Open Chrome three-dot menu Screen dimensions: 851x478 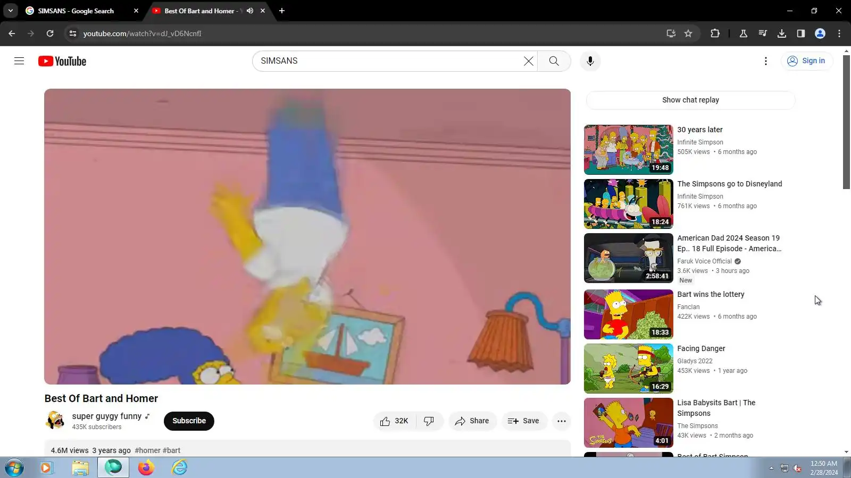tap(839, 33)
